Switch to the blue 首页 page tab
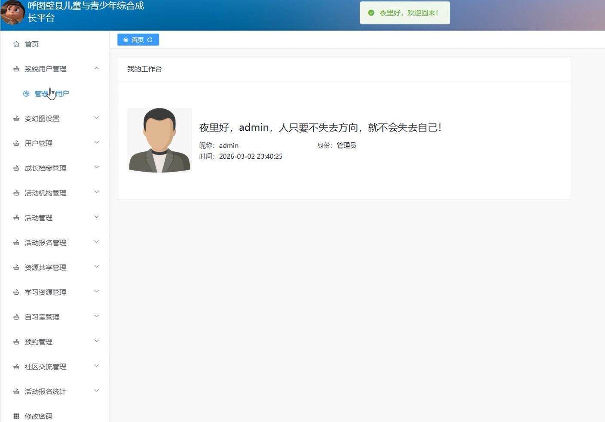Screen dimensions: 605x422 [138, 40]
